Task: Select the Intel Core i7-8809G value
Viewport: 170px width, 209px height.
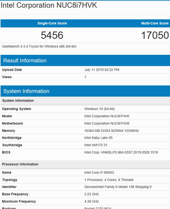Action: point(99,173)
